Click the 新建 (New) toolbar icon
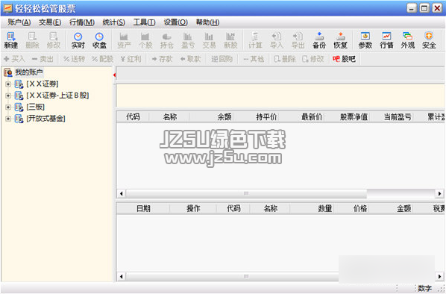This screenshot has height=294, width=446. pos(11,40)
